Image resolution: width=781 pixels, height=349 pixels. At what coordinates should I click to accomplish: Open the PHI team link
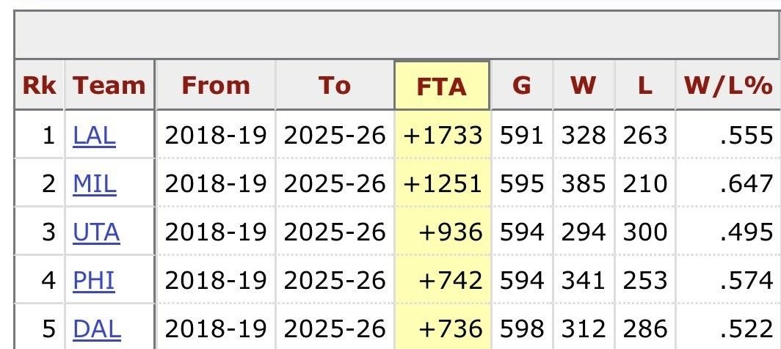tap(94, 281)
